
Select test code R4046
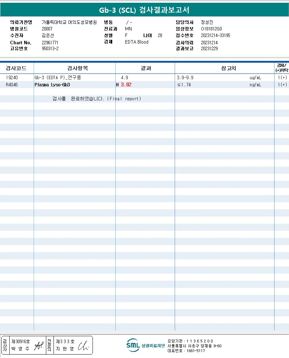[12, 85]
